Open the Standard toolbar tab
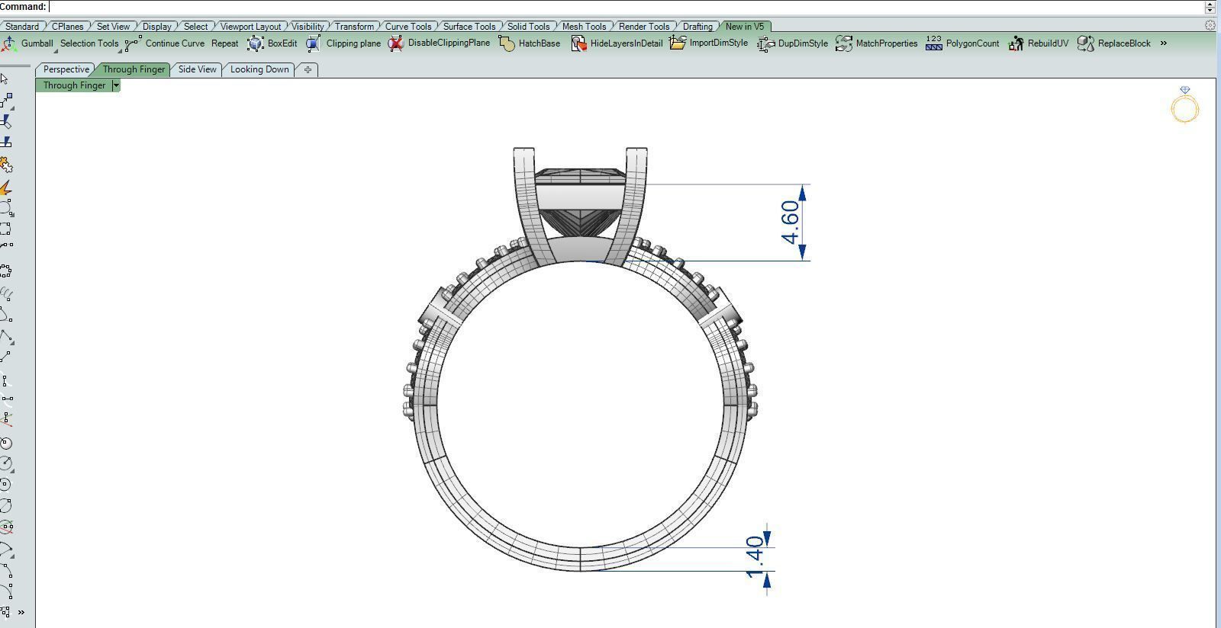Screen dimensions: 1221x628 tap(21, 26)
